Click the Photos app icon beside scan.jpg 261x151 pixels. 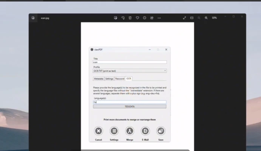[x=33, y=18]
